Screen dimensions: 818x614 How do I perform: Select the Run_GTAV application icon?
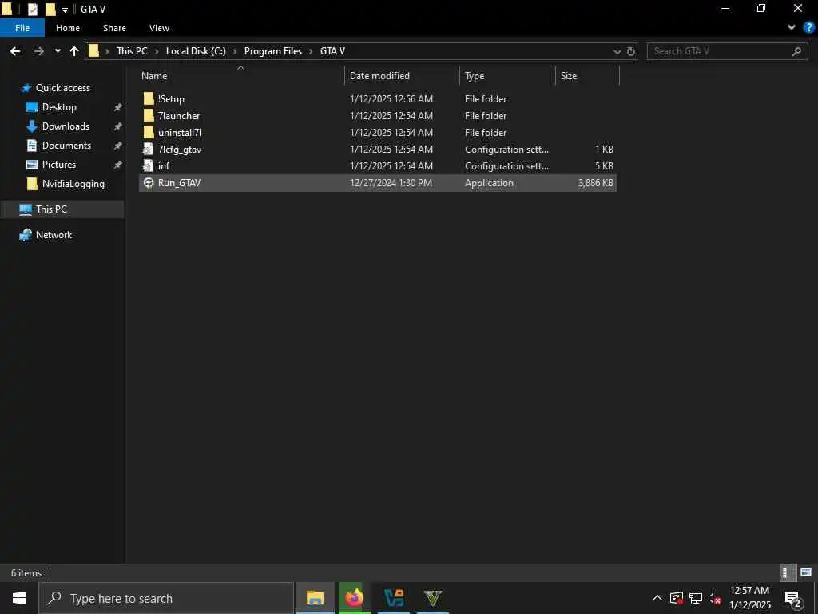point(149,183)
